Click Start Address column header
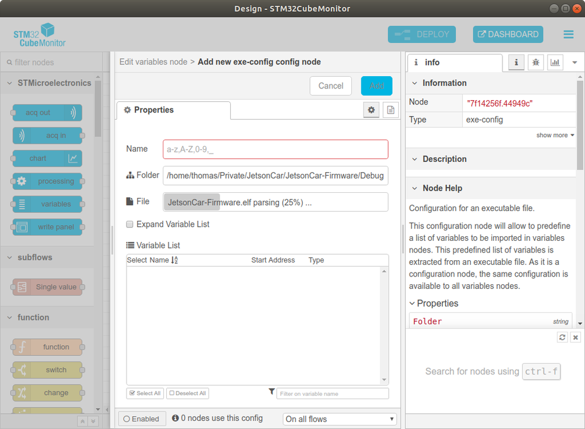 (273, 260)
